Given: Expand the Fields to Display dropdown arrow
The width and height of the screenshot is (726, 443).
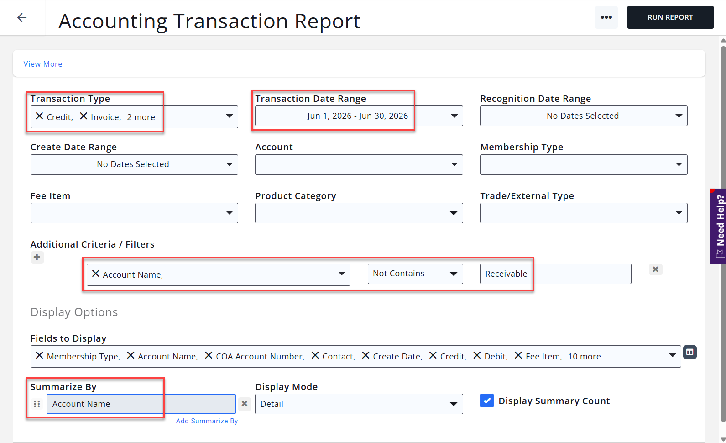Looking at the screenshot, I should [x=672, y=355].
